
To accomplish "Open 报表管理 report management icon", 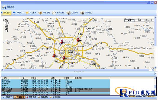I will point(54,13).
